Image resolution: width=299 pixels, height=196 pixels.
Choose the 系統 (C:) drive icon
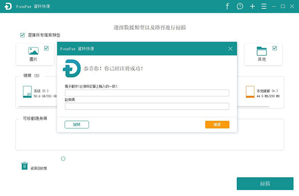click(x=27, y=92)
